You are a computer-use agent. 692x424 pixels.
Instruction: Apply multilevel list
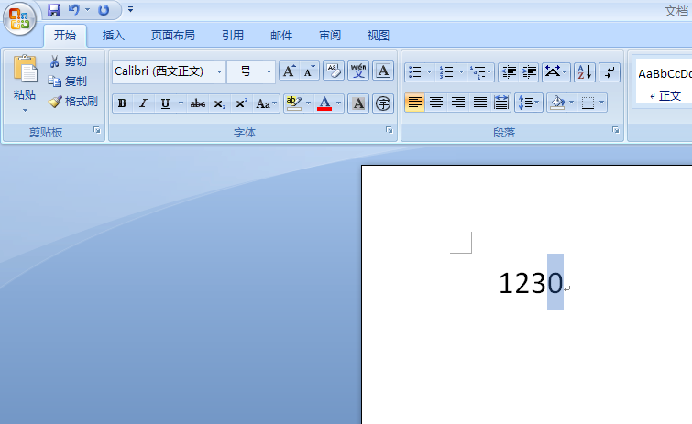click(x=480, y=71)
